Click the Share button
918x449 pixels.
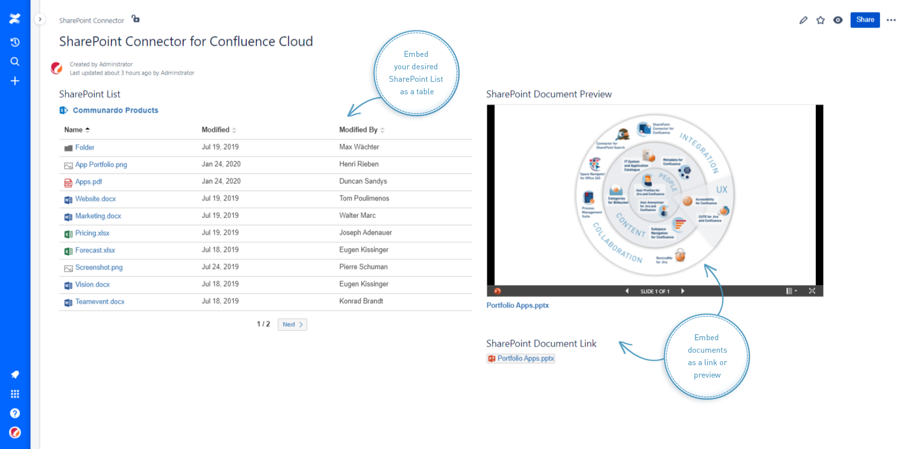pyautogui.click(x=865, y=20)
